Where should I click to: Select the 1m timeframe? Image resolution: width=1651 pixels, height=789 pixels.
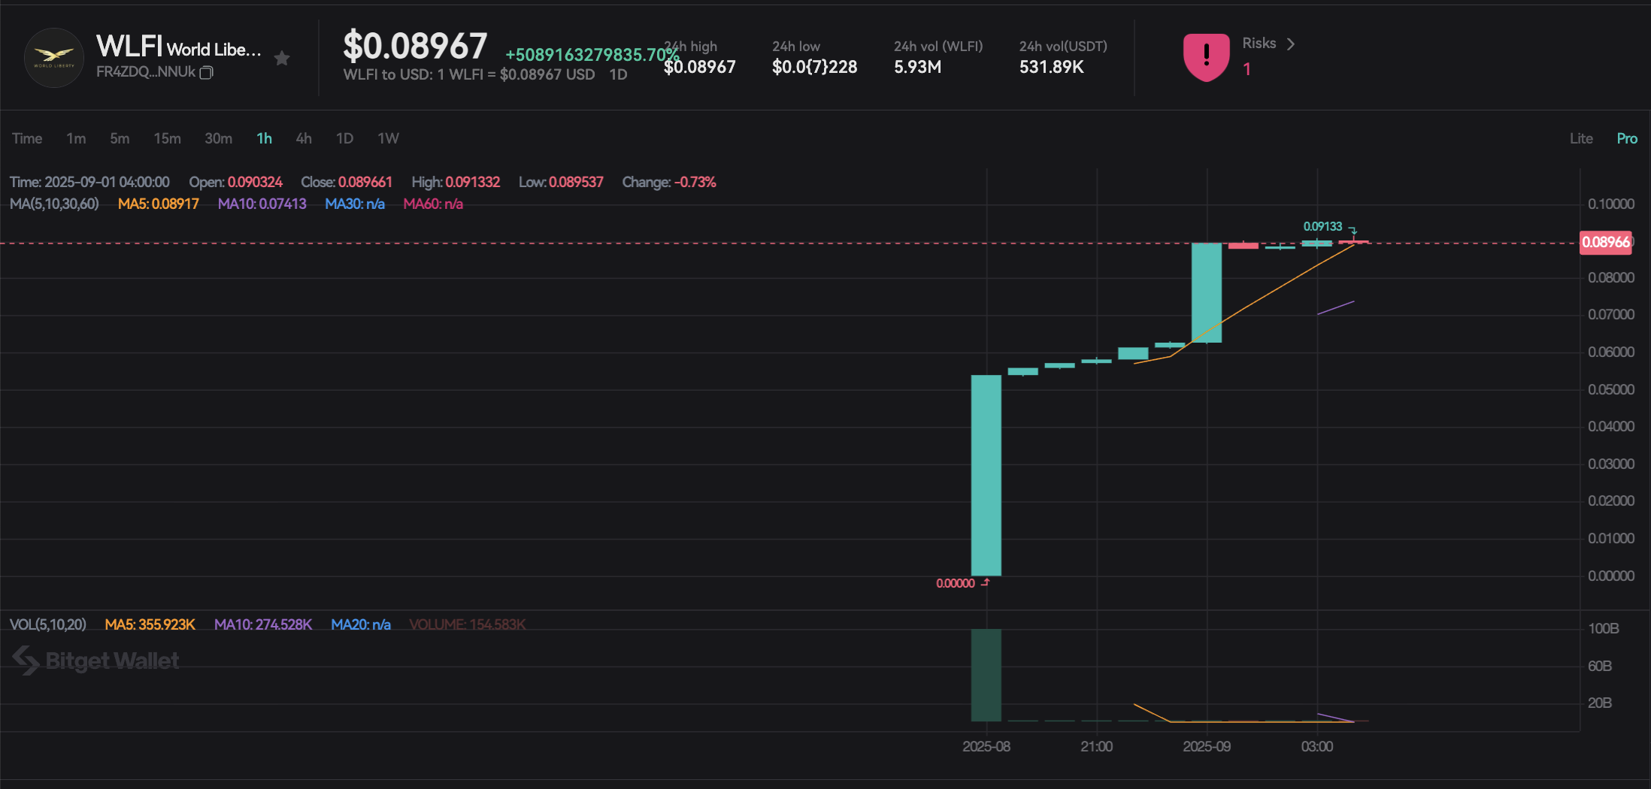76,138
